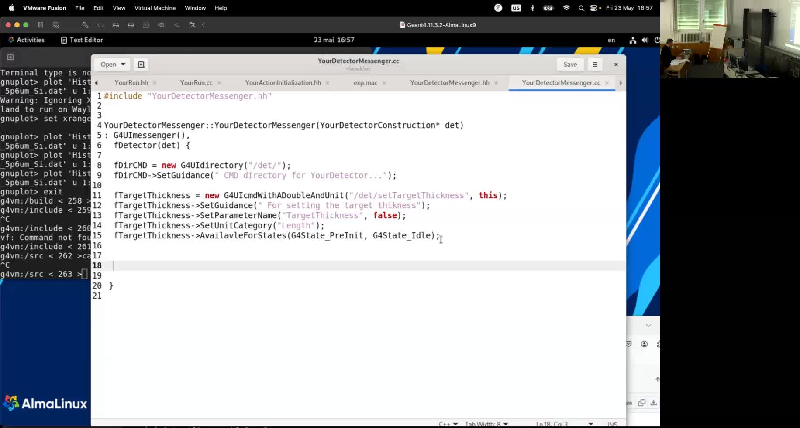The height and width of the screenshot is (428, 800).
Task: Open the hamburger menu in Text Editor
Action: click(x=595, y=64)
